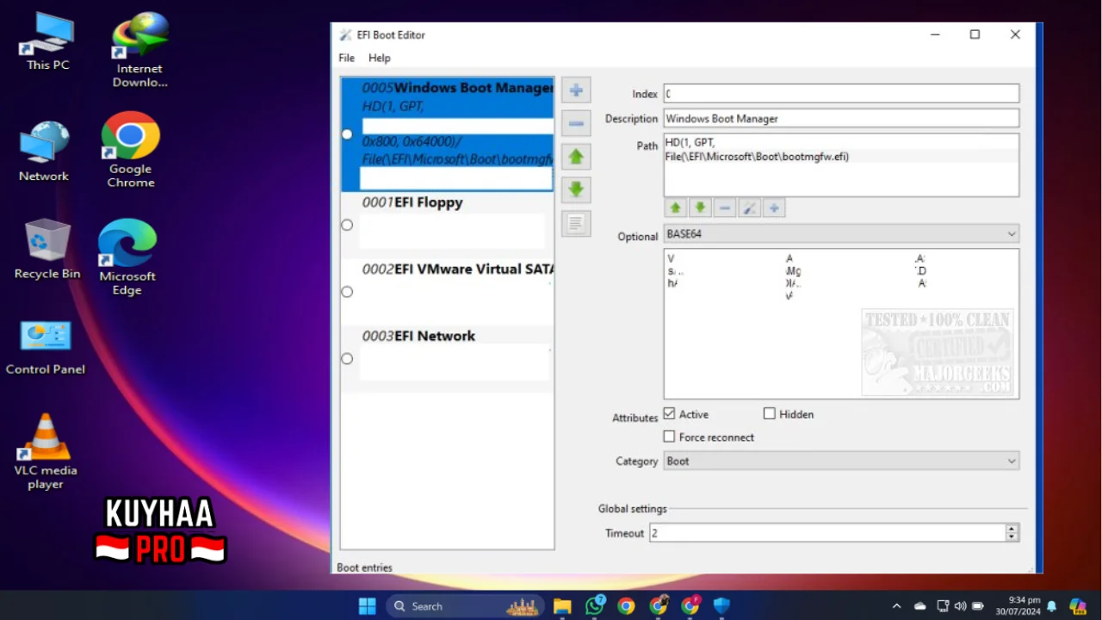Select radio button for EFI Floppy entry
The image size is (1102, 620).
347,225
